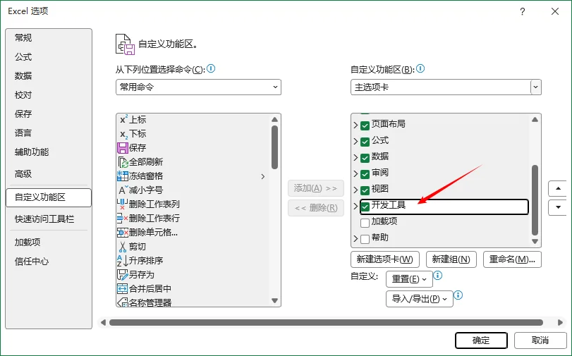Screen dimensions: 572x356
Task: Open the 加载项 options category in sidebar
Action: click(49, 243)
